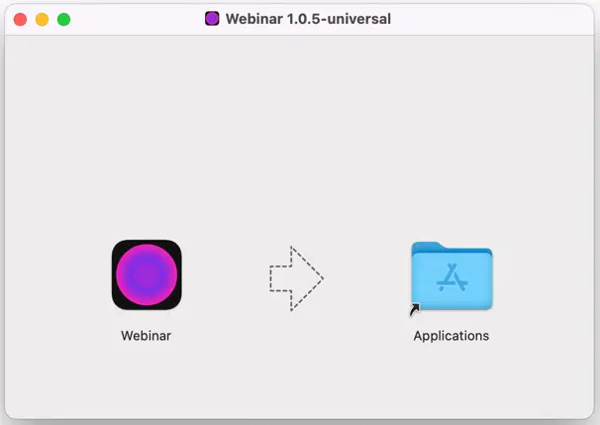
Task: Zoom the window using the green button
Action: (63, 19)
